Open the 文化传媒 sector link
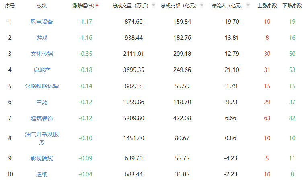The image size is (306, 182). coord(41,53)
